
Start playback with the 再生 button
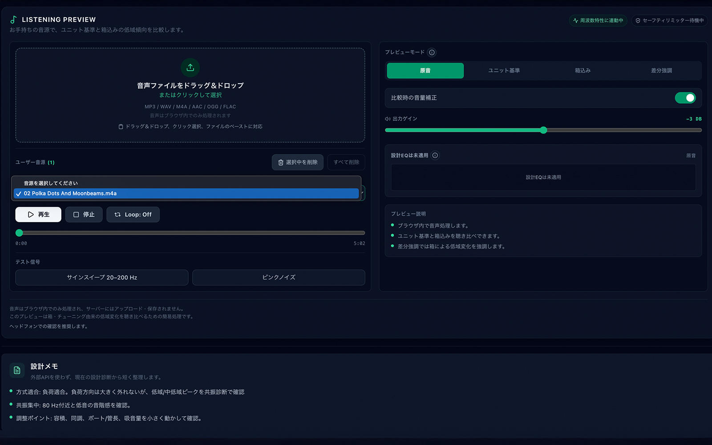[38, 214]
